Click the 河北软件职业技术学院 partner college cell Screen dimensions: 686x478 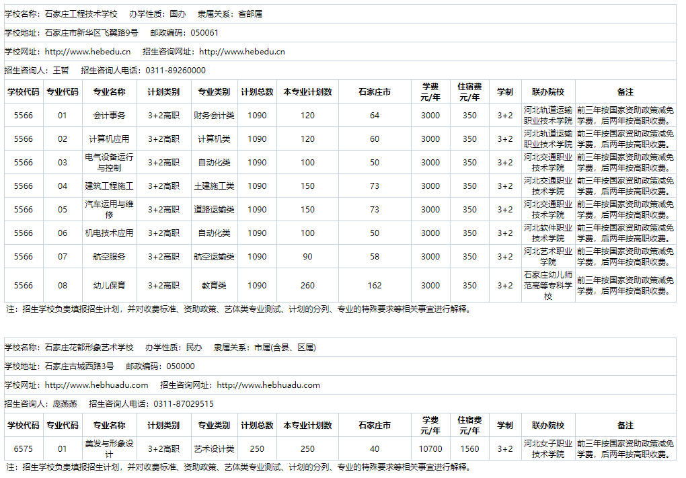point(548,233)
